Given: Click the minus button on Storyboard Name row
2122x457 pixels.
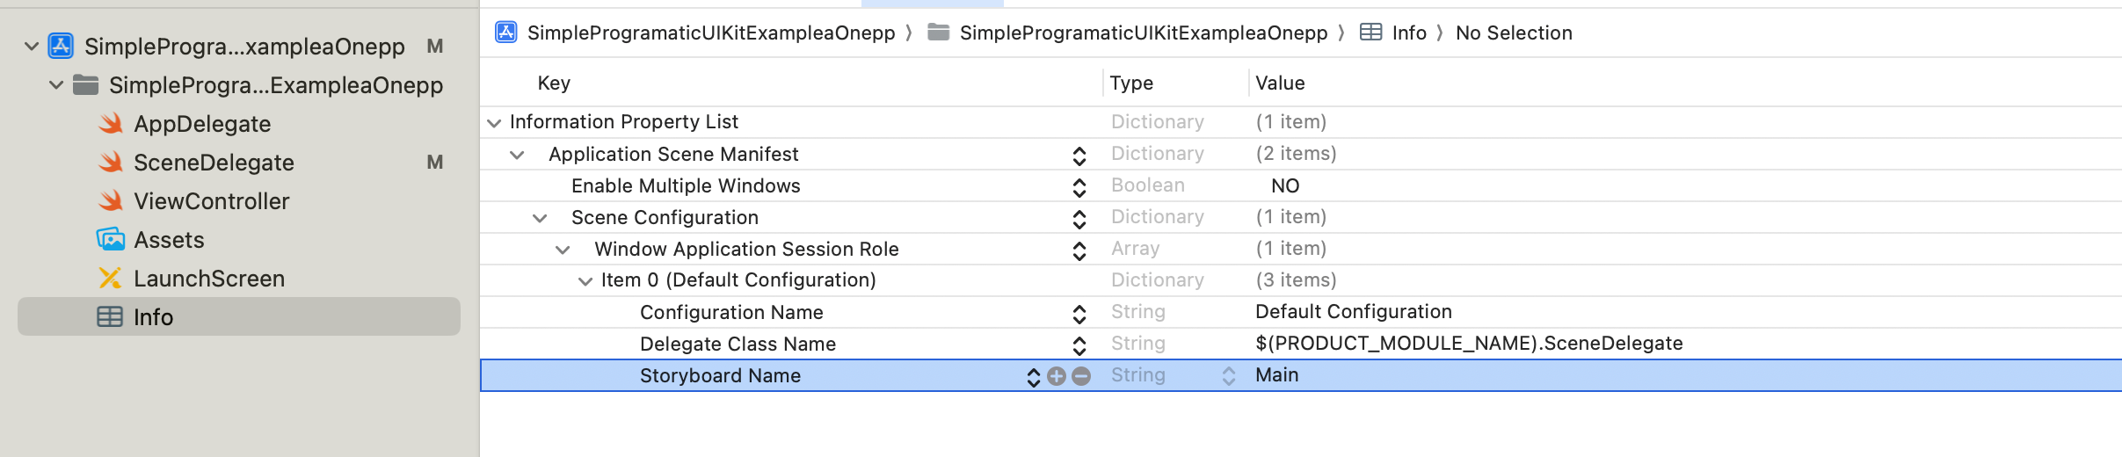Looking at the screenshot, I should point(1081,376).
